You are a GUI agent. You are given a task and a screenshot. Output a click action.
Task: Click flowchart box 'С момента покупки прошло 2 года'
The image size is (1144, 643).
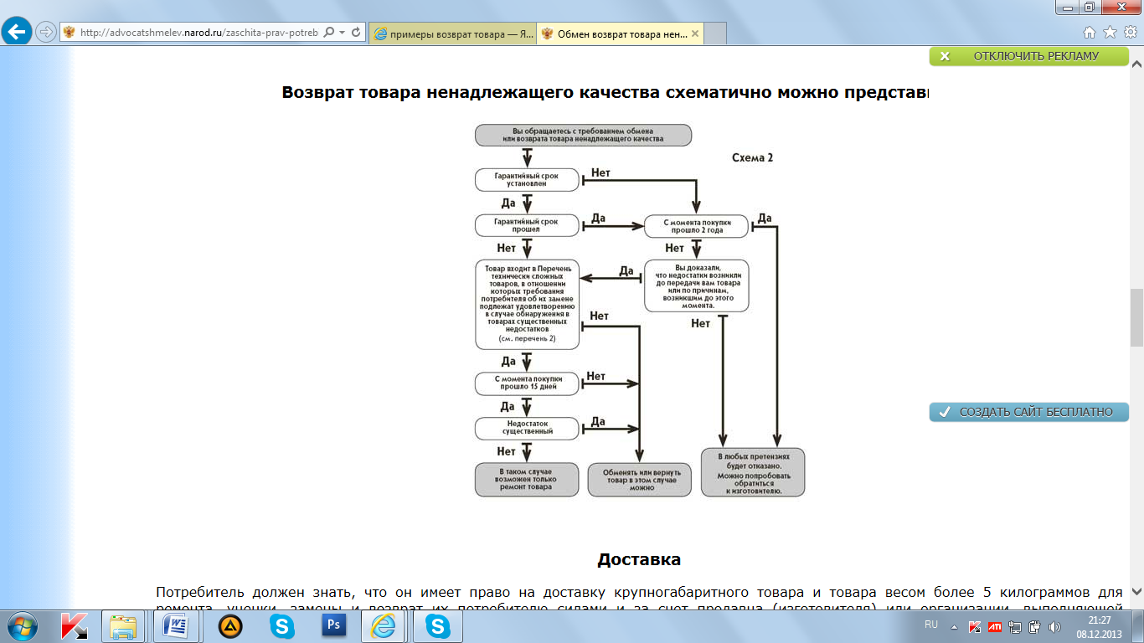(696, 226)
